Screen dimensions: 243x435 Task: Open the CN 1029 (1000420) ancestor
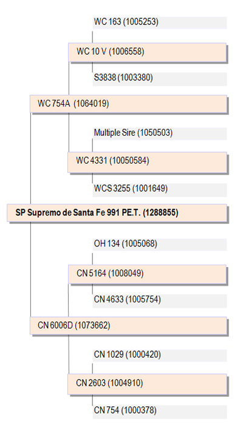160,355
